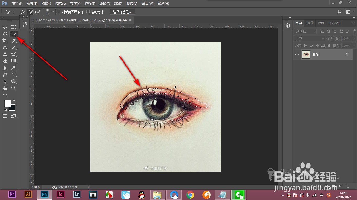The height and width of the screenshot is (200, 357).
Task: Click the 选择并遮住 button
Action: pos(122,12)
